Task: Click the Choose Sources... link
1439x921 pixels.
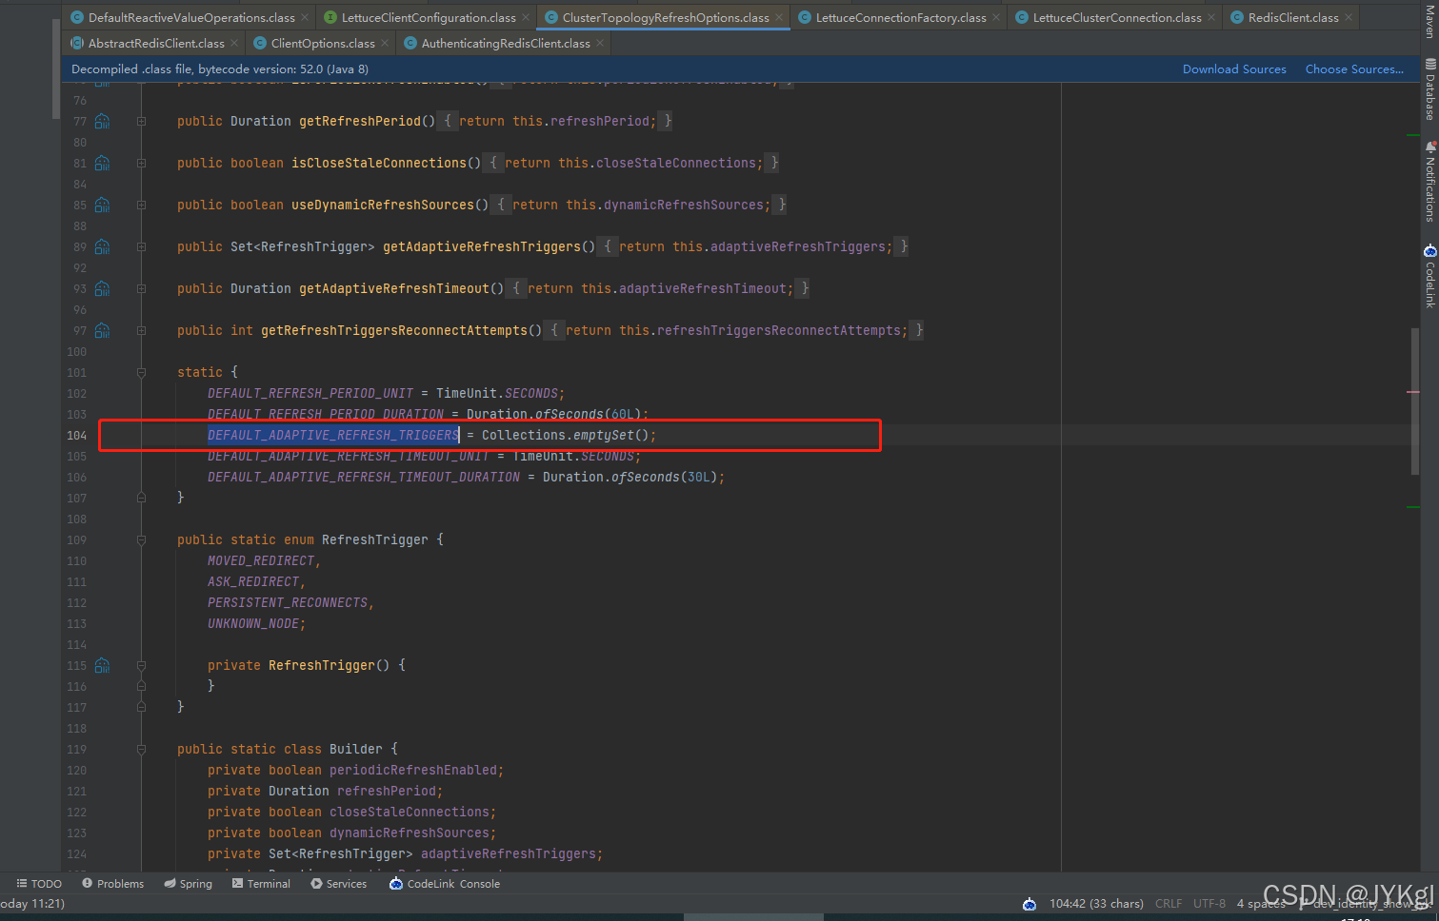Action: pyautogui.click(x=1354, y=69)
